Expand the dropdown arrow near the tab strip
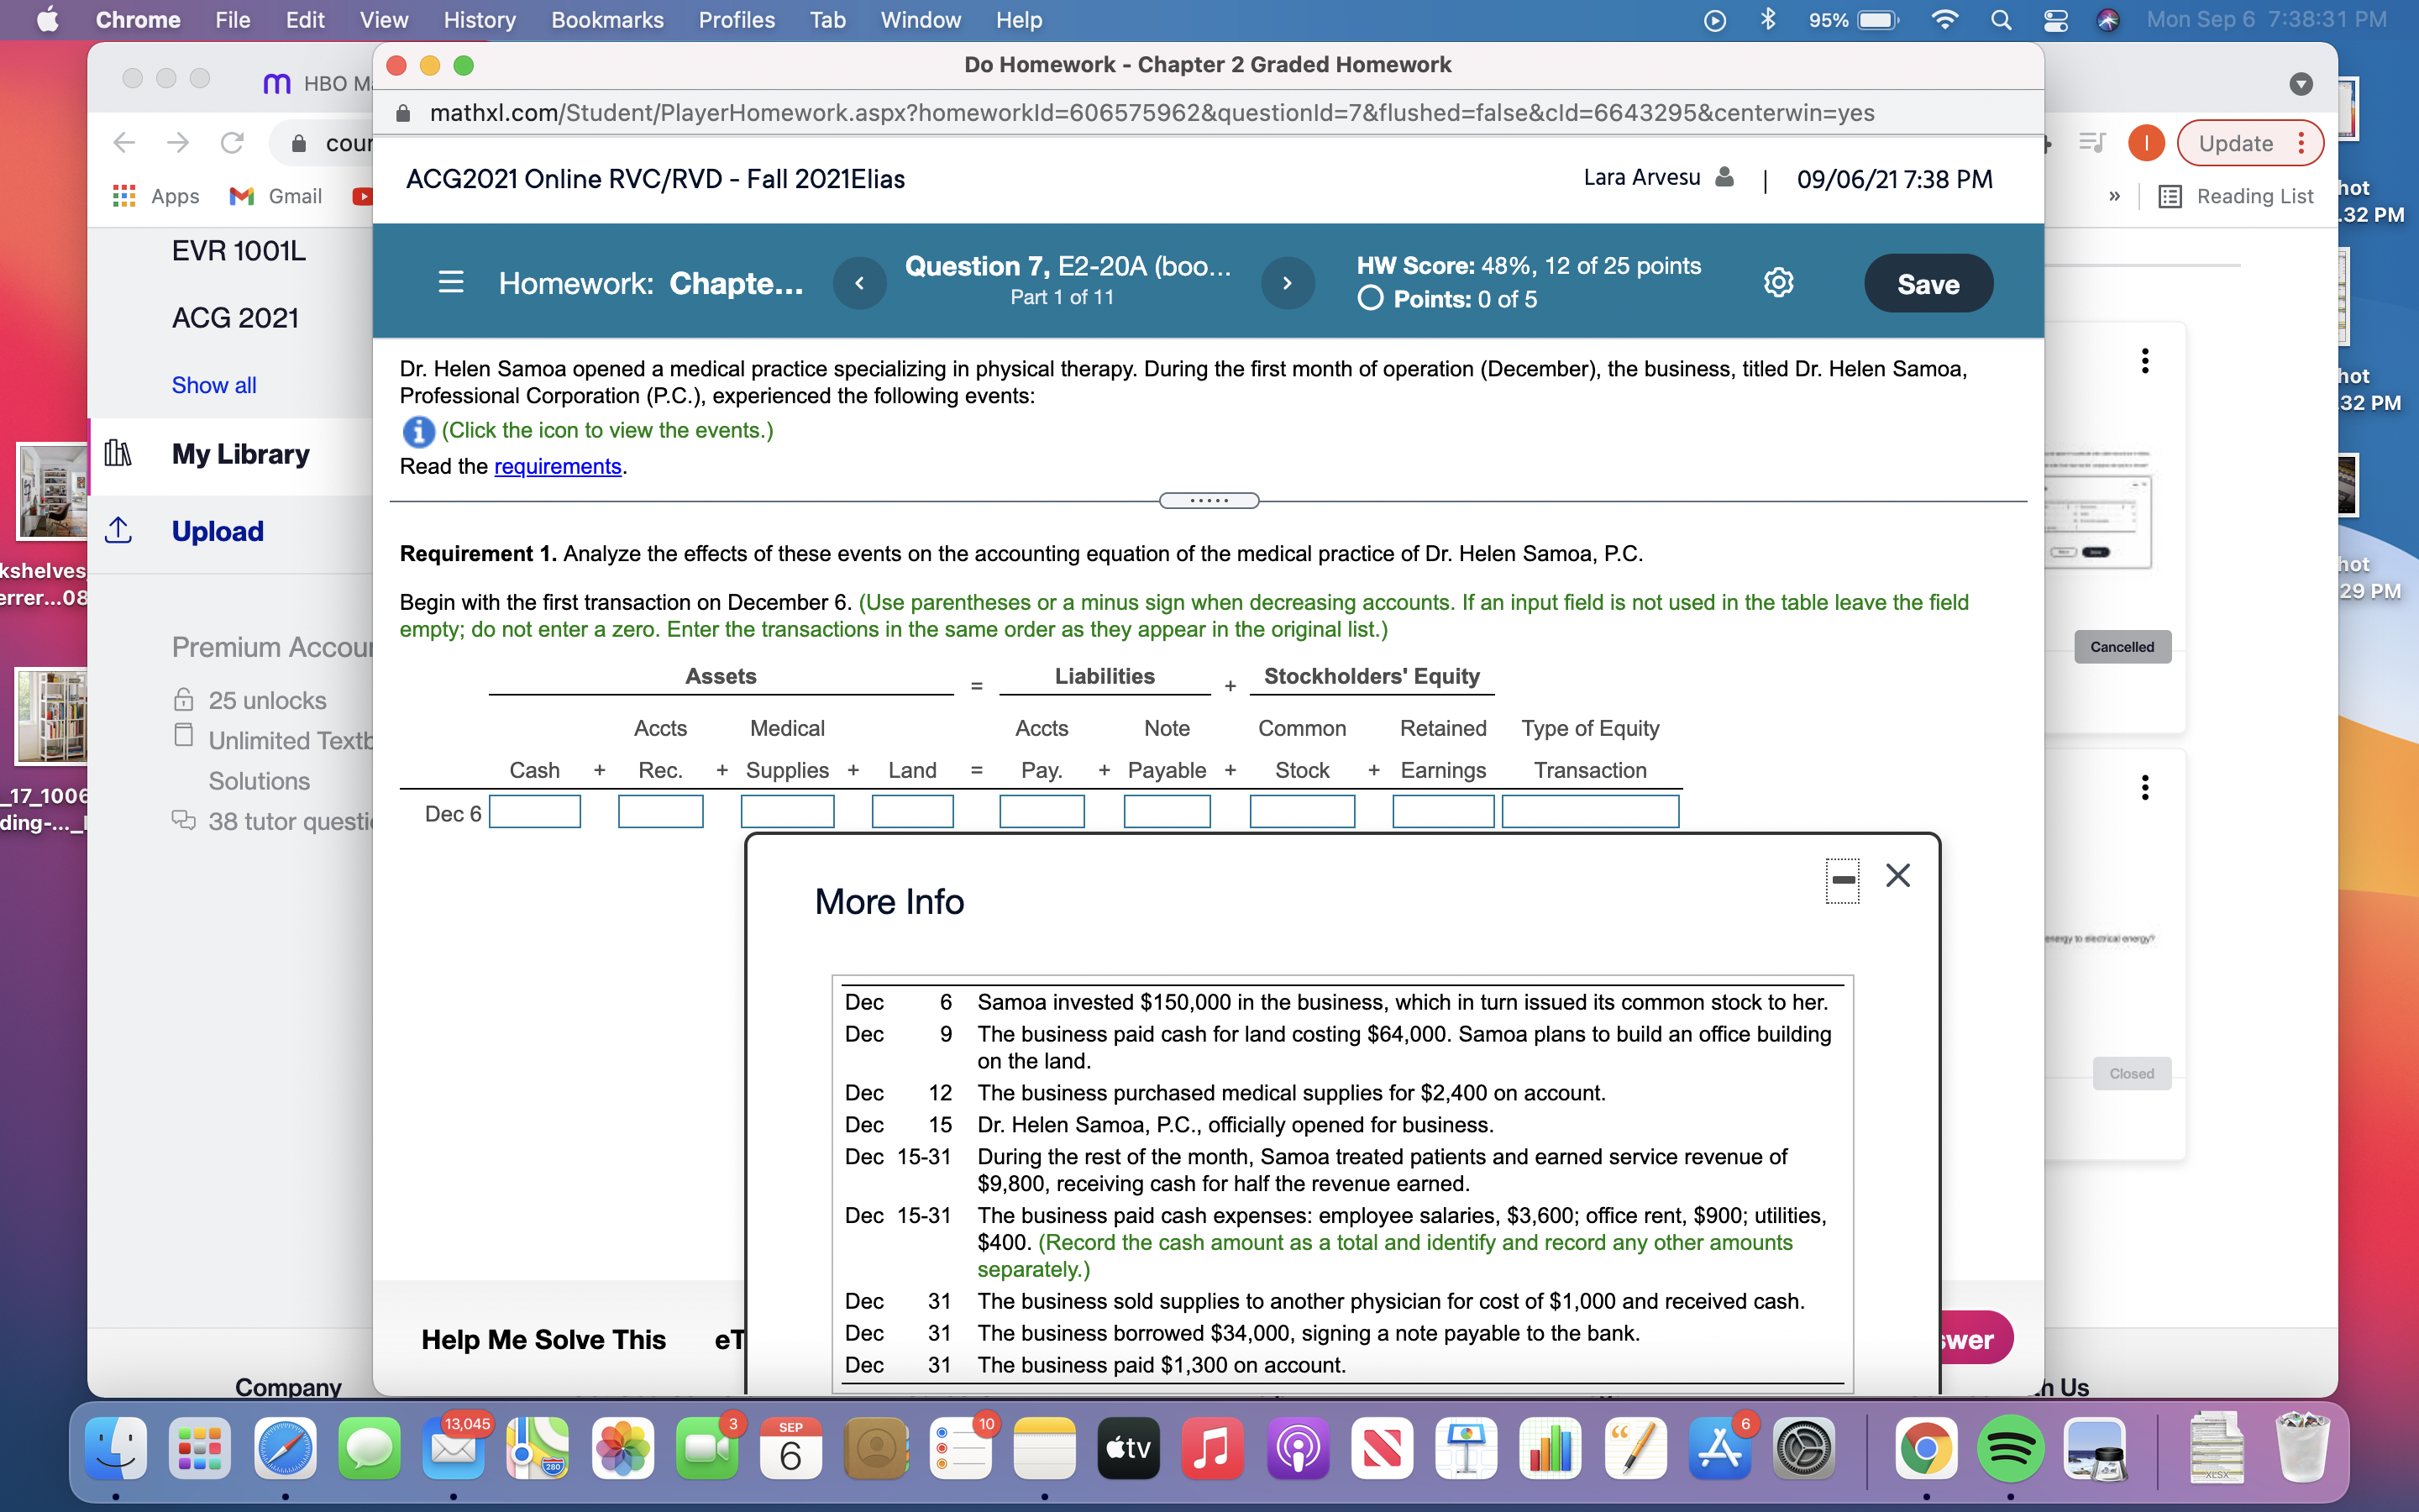This screenshot has width=2419, height=1512. [x=2302, y=84]
